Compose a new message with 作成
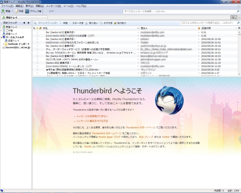 coord(19,11)
